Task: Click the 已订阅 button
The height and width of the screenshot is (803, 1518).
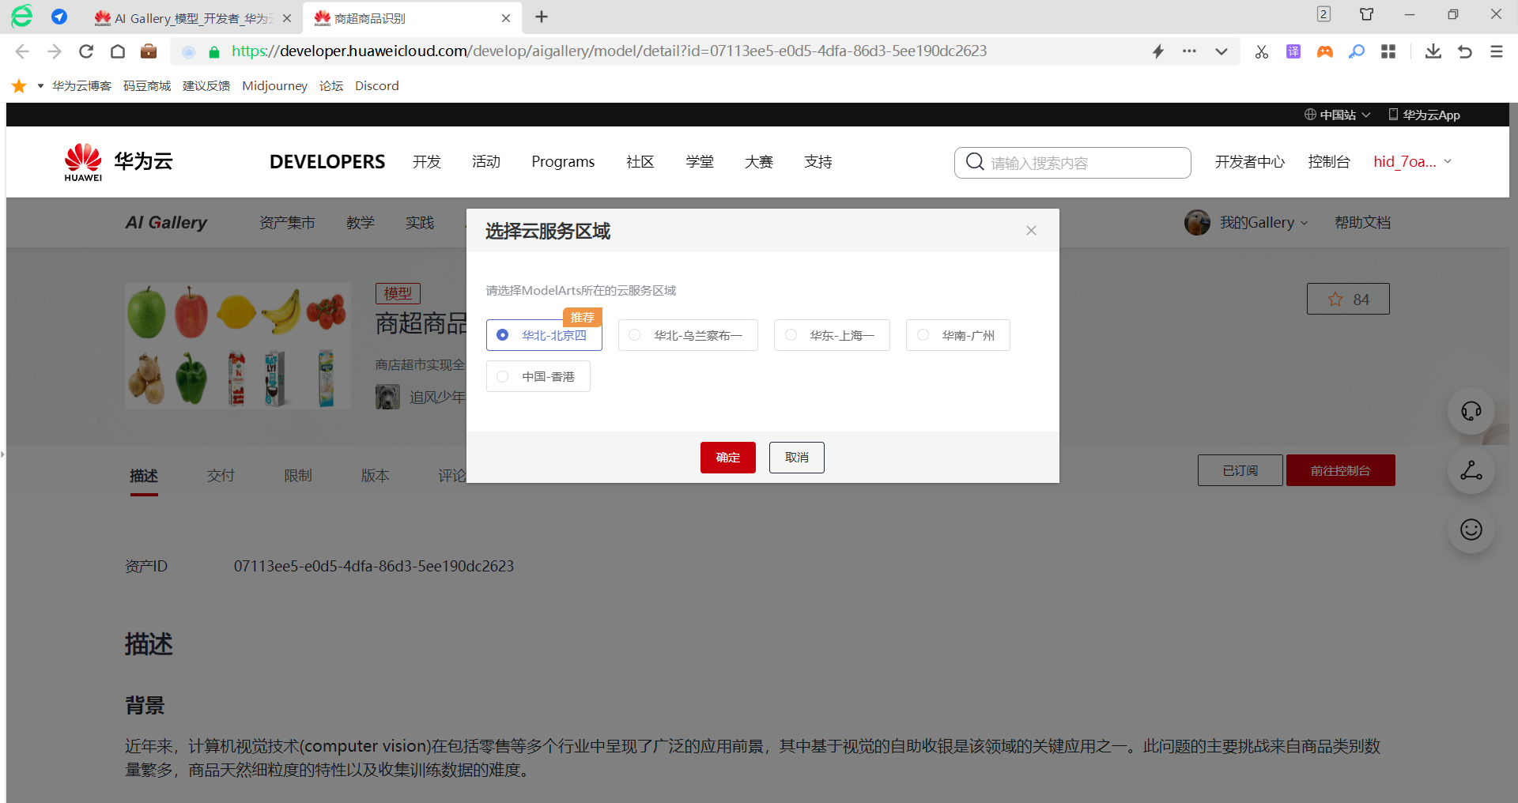Action: [x=1240, y=470]
